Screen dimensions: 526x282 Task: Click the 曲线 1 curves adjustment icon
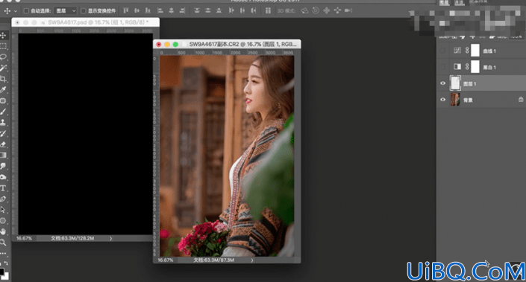[457, 51]
